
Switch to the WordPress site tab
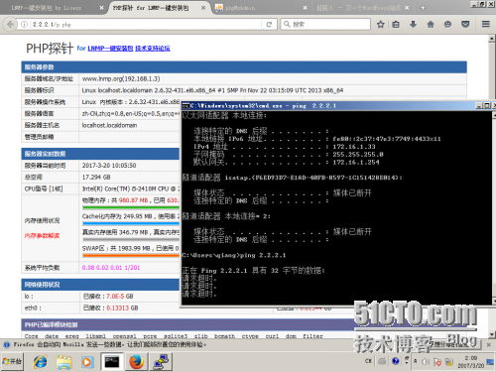tap(363, 8)
